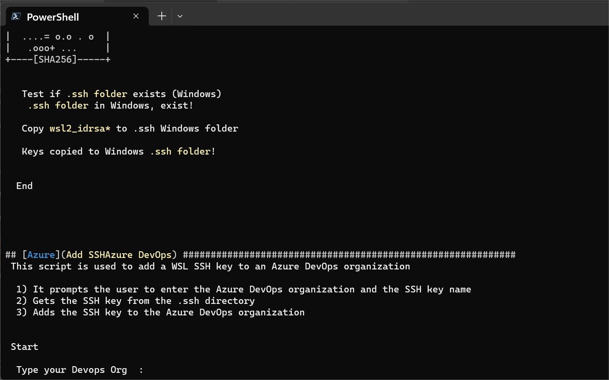This screenshot has height=380, width=609.
Task: Click the PowerShell icon in the tab
Action: point(16,16)
